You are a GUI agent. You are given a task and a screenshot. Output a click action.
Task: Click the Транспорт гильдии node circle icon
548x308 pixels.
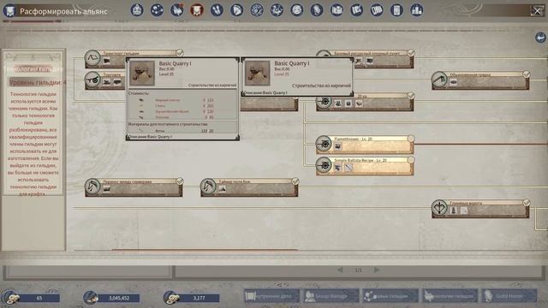(92, 58)
